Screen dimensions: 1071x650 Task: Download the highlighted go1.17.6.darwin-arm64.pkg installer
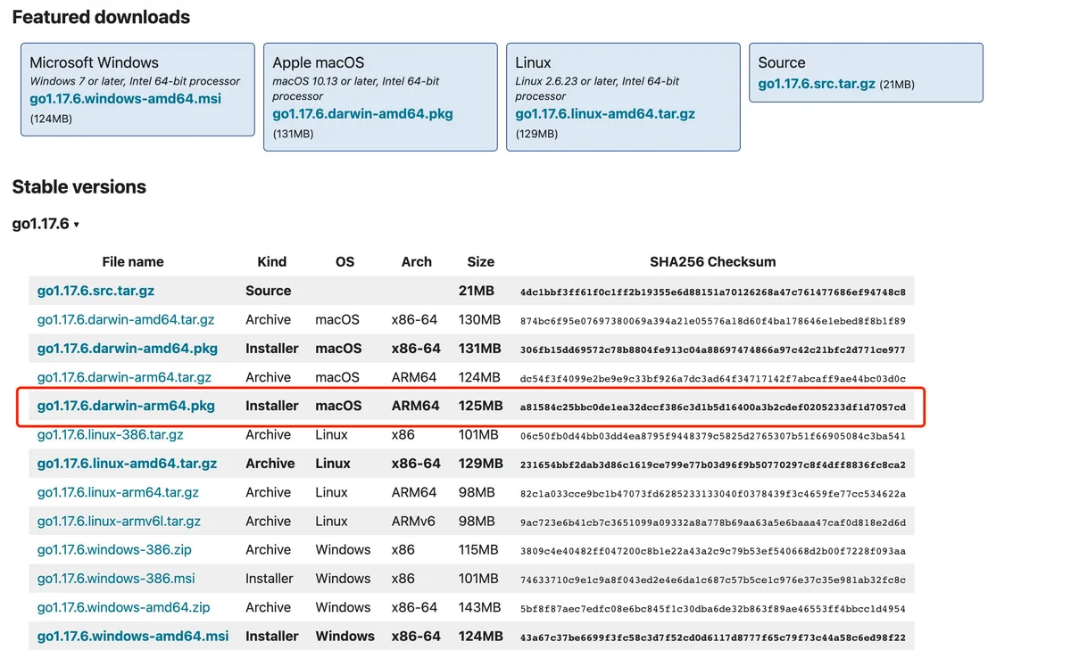[x=126, y=406]
